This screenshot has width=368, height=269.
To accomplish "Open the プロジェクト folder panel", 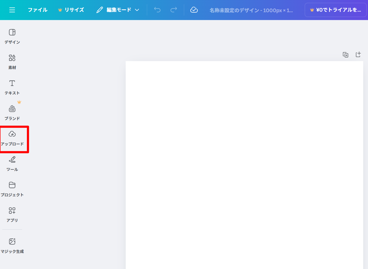I will pos(12,189).
